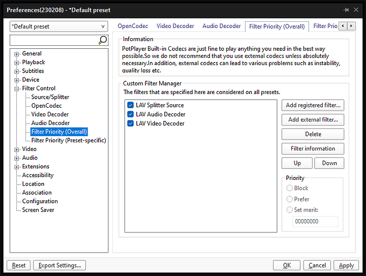Move filter Down in list

click(329, 163)
